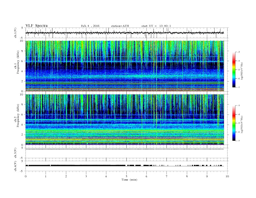
Task: Click the "6" kHz tick of ch.1 spectrogram
Action: [22, 61]
